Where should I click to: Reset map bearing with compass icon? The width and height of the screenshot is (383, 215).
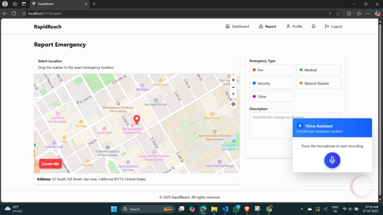click(x=233, y=94)
